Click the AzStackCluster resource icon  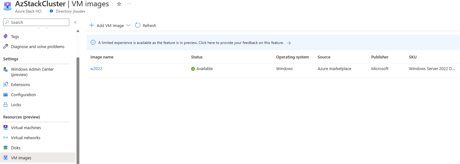point(8,6)
